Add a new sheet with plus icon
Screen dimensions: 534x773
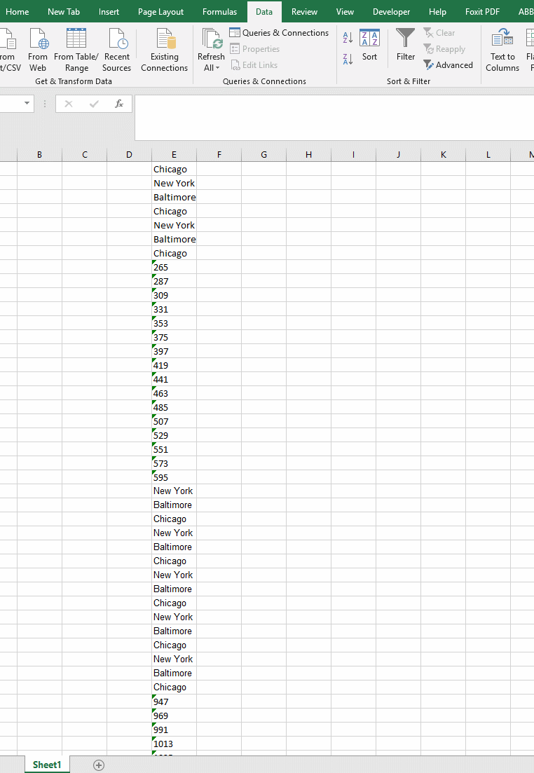coord(99,765)
